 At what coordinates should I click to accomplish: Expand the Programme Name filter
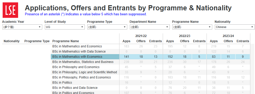pos(192,27)
